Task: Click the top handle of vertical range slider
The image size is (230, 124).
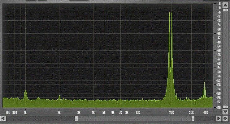Action: click(x=225, y=10)
